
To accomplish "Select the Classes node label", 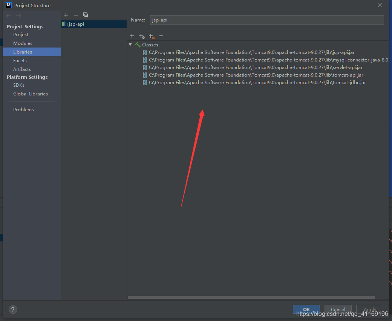I will (150, 45).
